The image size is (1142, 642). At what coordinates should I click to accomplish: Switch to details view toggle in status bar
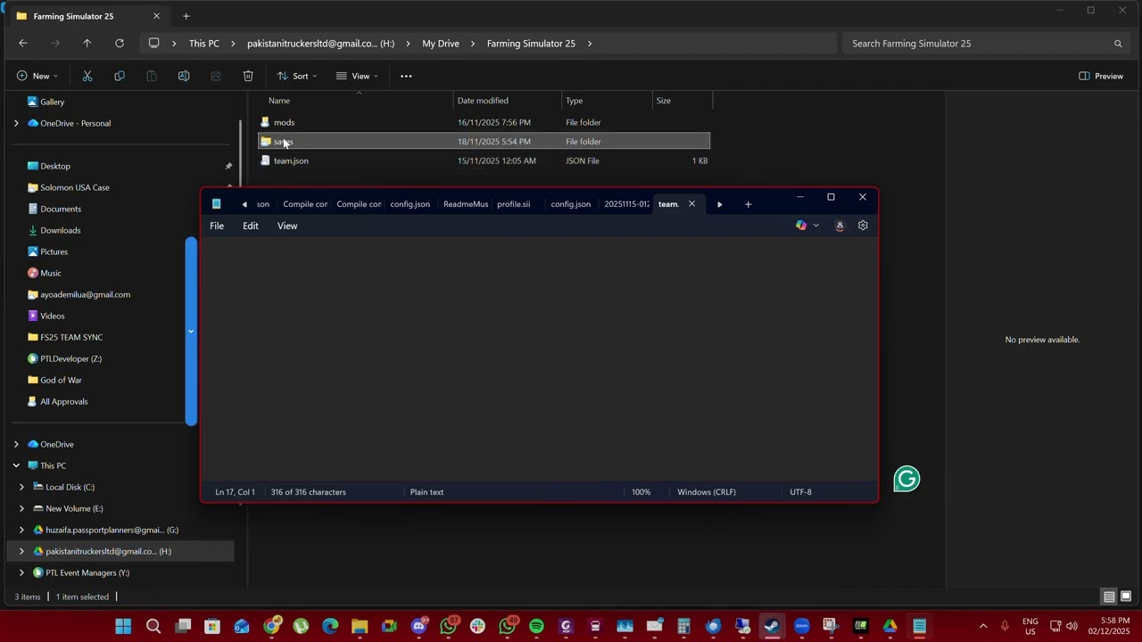(1109, 597)
